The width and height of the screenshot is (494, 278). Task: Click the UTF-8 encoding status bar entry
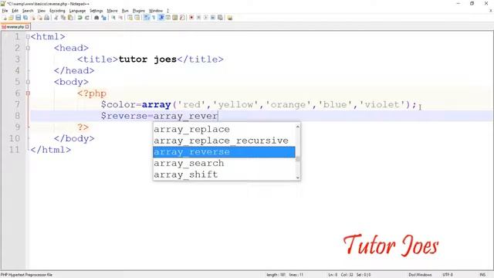(x=448, y=275)
